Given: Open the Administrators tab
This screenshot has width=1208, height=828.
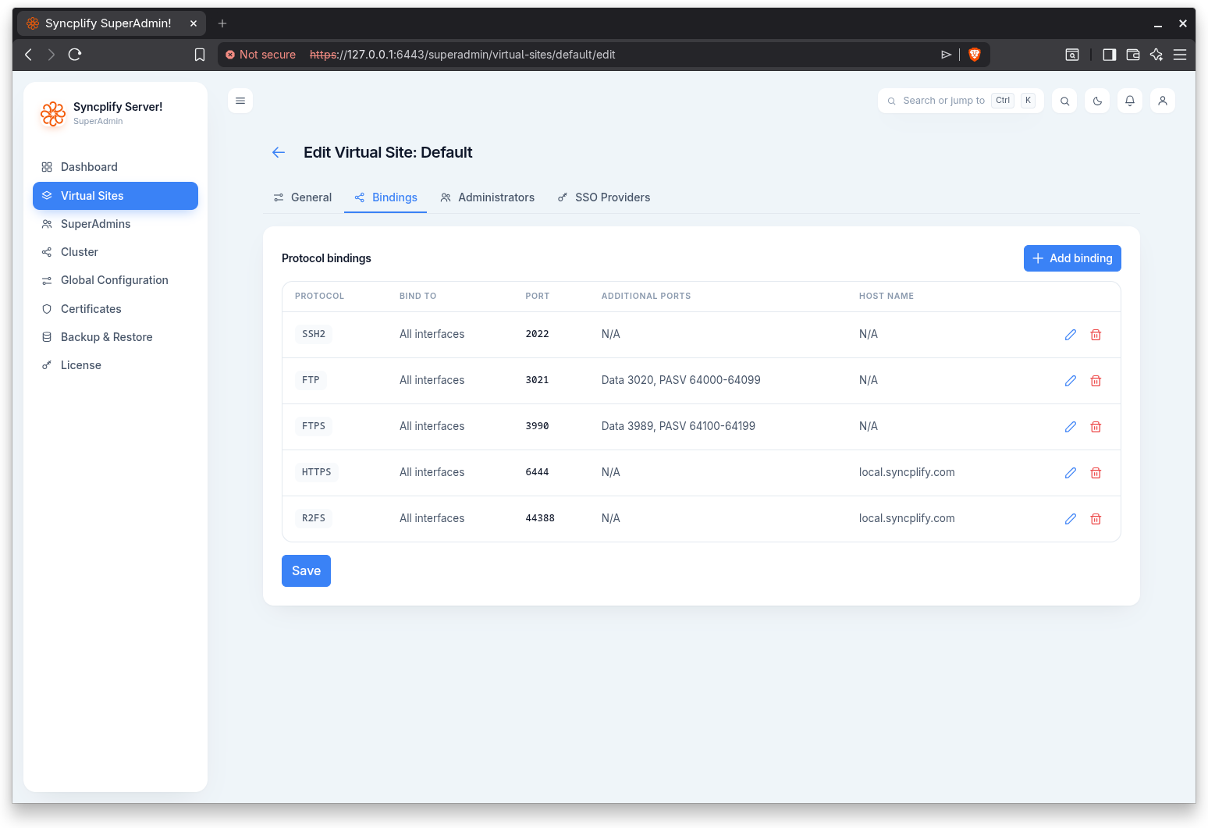Looking at the screenshot, I should [487, 197].
